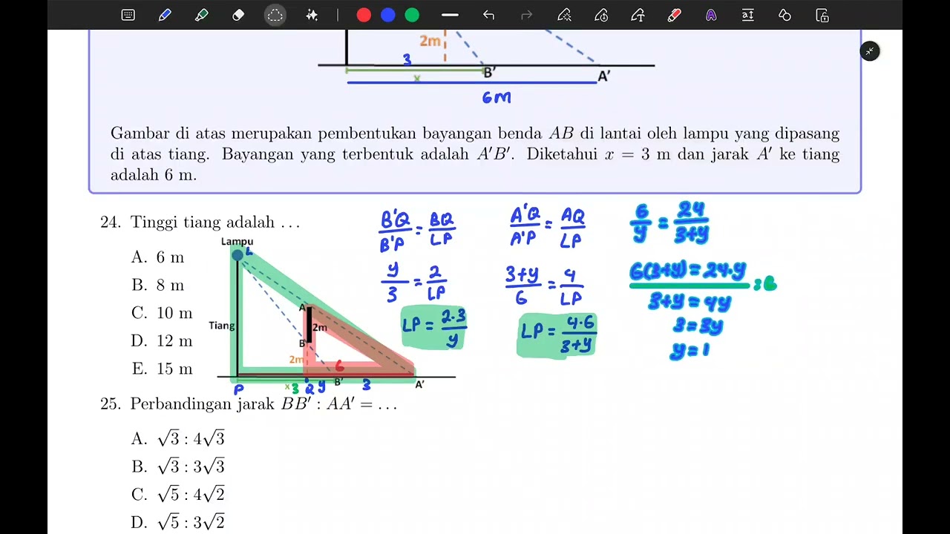Choose question 25 option D √5 : 3√2
950x534 pixels.
[x=178, y=522]
